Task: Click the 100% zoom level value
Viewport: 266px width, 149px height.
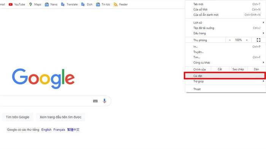Action: 238,40
